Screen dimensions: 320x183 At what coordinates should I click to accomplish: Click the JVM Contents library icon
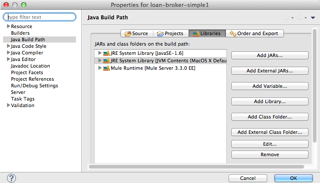106,61
